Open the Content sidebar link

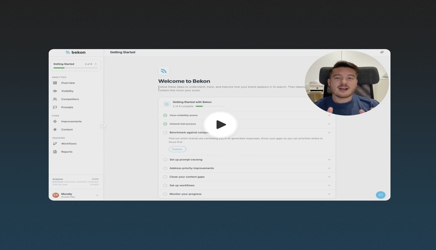[67, 130]
